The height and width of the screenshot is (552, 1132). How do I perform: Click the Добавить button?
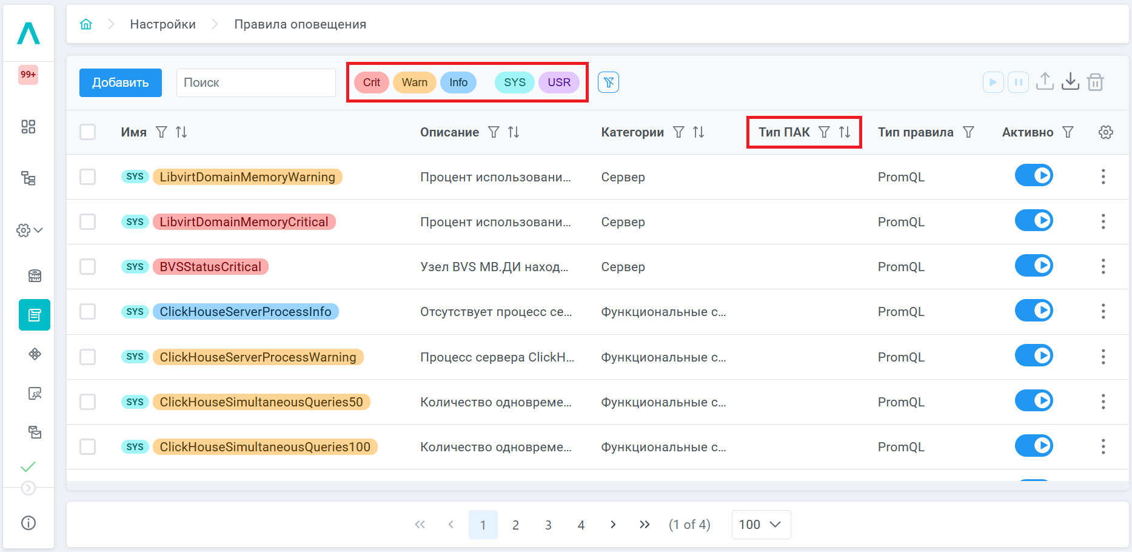click(120, 82)
